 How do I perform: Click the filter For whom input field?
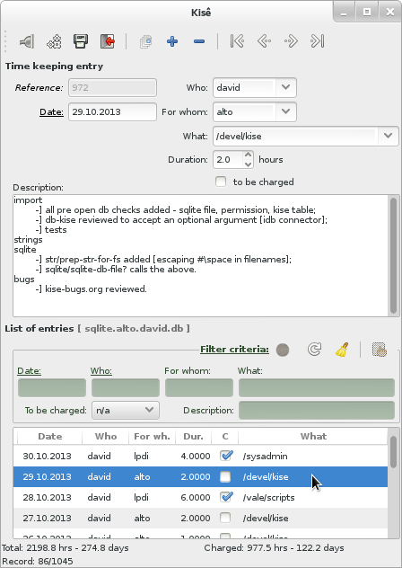coord(199,388)
